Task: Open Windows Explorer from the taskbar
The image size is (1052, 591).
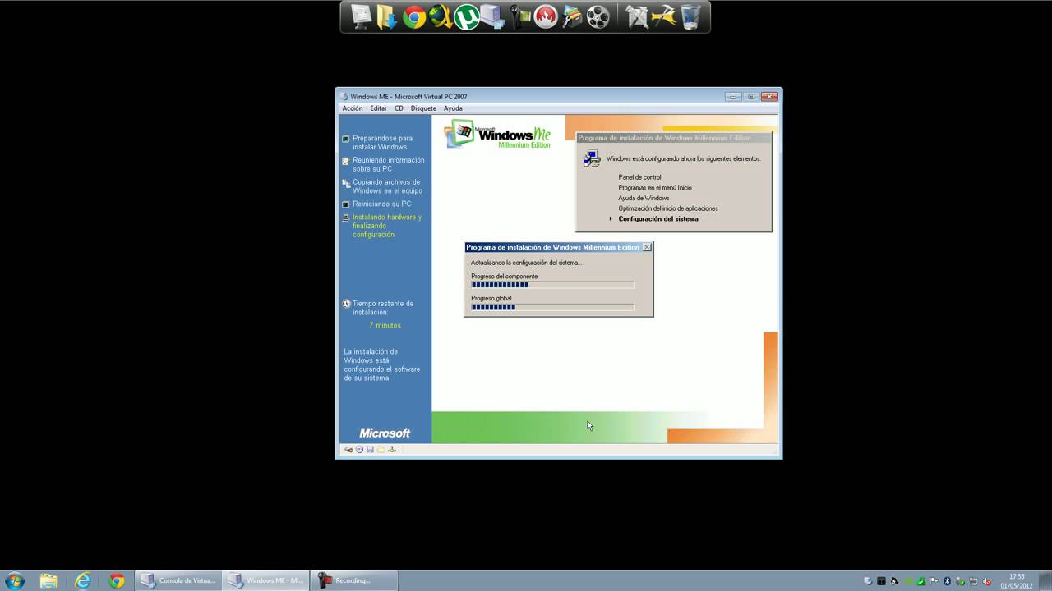Action: [x=48, y=580]
